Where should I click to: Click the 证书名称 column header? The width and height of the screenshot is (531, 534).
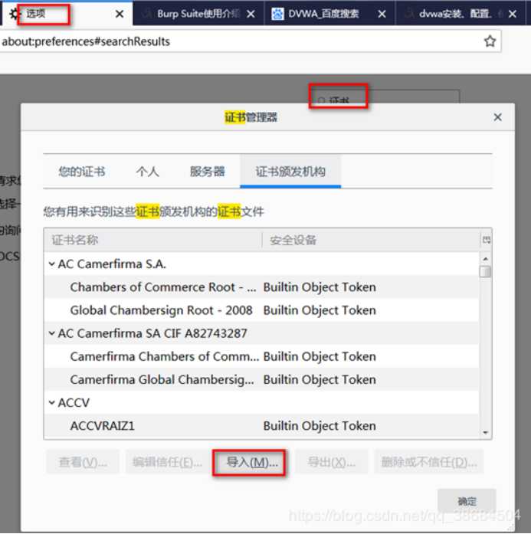(153, 240)
